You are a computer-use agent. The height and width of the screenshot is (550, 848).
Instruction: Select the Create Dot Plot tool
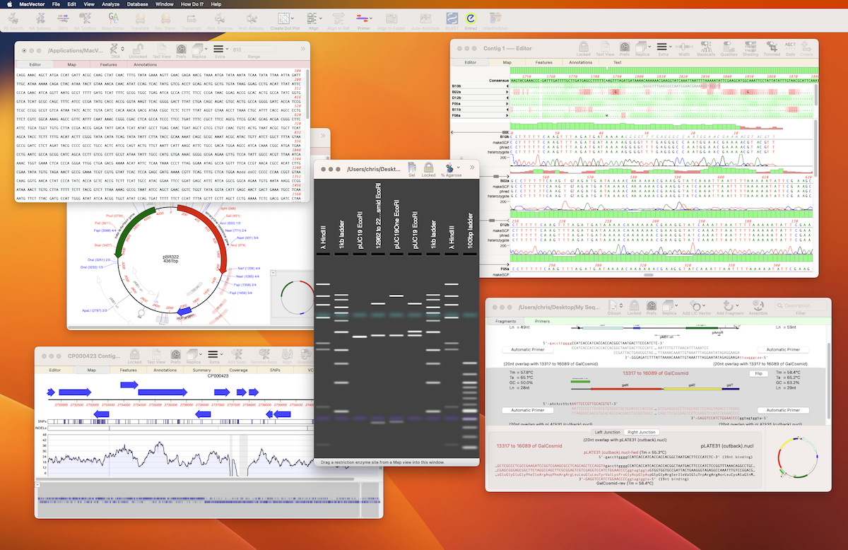(285, 20)
